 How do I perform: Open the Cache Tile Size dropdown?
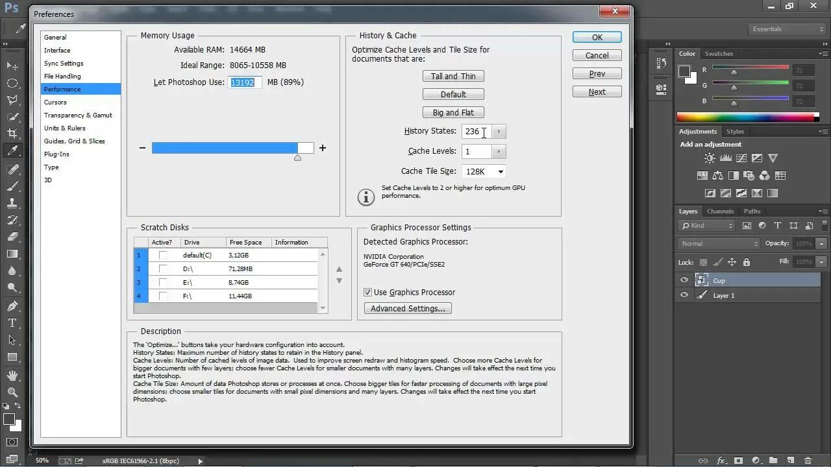(484, 171)
